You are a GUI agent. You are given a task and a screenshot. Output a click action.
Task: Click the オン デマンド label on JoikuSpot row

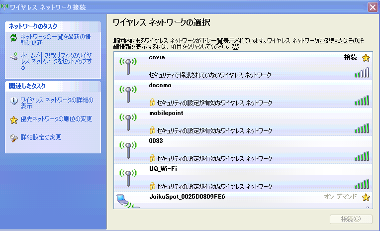pos(341,197)
